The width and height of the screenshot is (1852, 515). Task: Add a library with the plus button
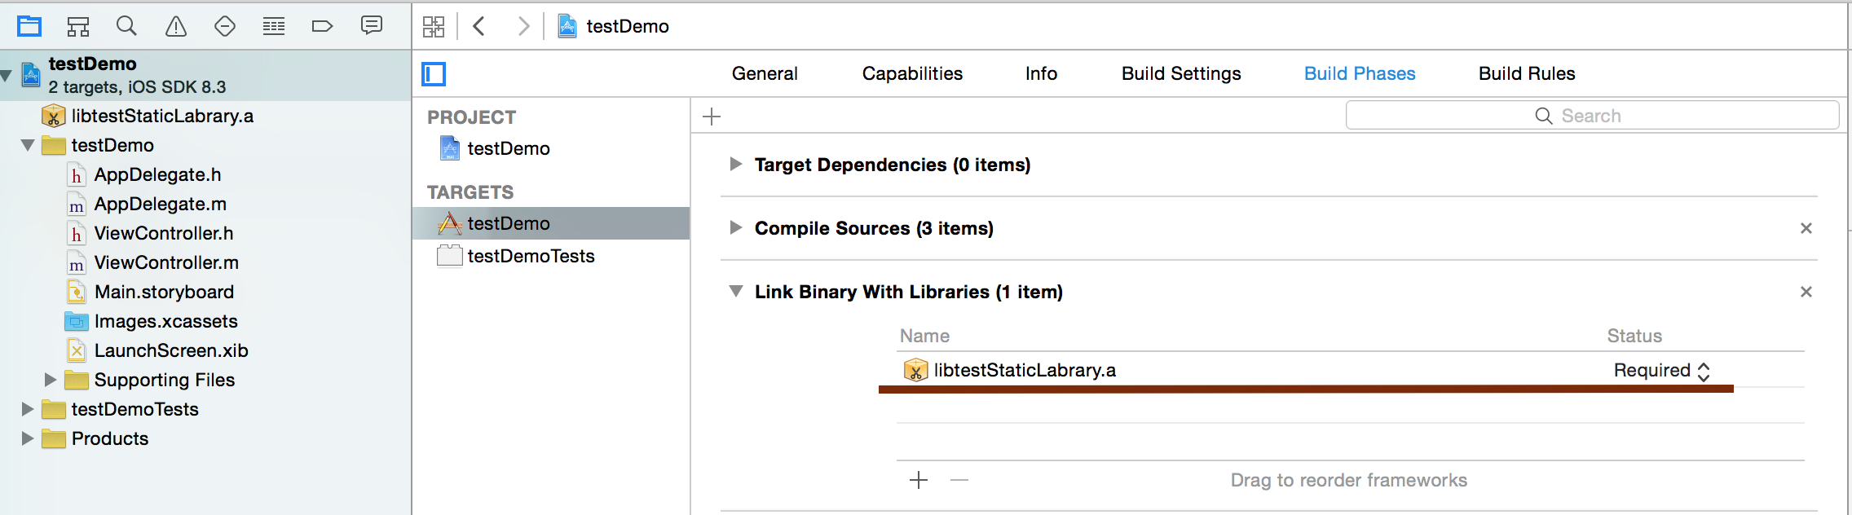click(919, 480)
